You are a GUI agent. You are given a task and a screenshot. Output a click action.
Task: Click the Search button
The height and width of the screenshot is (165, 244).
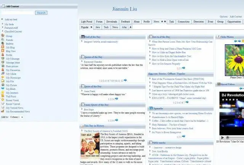[x=41, y=13]
